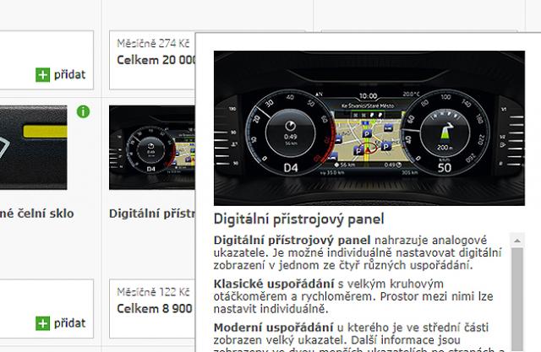Click the "Měsíčně 122 Kč" monthly price text
The width and height of the screenshot is (541, 352).
pyautogui.click(x=153, y=292)
